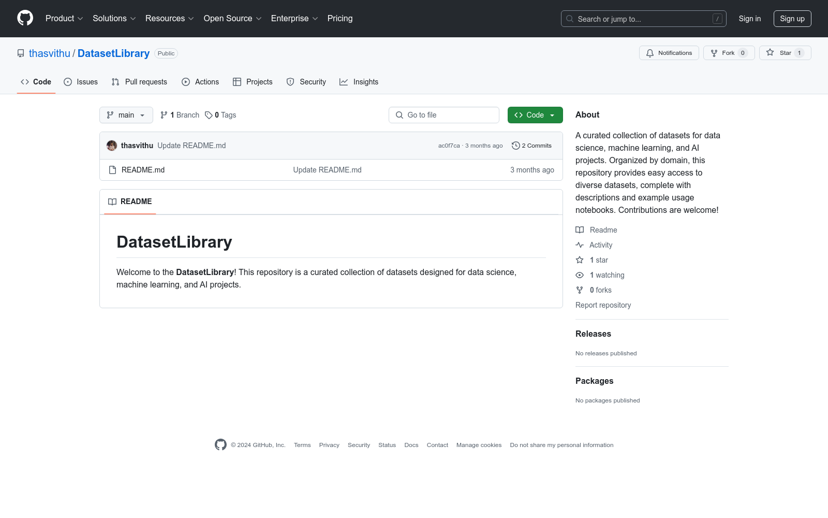
Task: Click the Update README.md message beside README.md
Action: tap(327, 170)
